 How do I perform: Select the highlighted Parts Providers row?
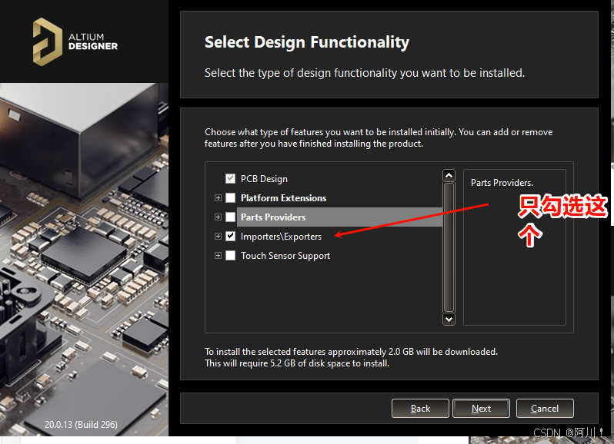[x=339, y=217]
